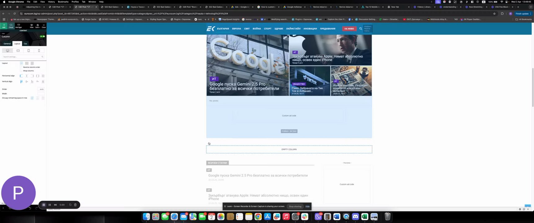Set Horizontal align to space between
Image resolution: width=534 pixels, height=223 pixels.
38,76
